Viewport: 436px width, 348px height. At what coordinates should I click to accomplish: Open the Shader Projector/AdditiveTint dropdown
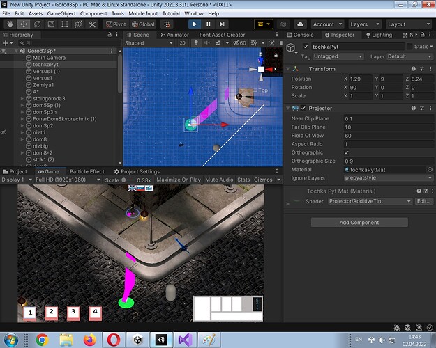(x=370, y=201)
